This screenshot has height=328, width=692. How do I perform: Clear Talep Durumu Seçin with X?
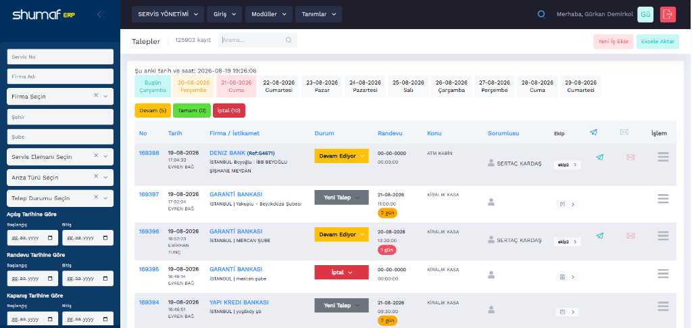(96, 197)
